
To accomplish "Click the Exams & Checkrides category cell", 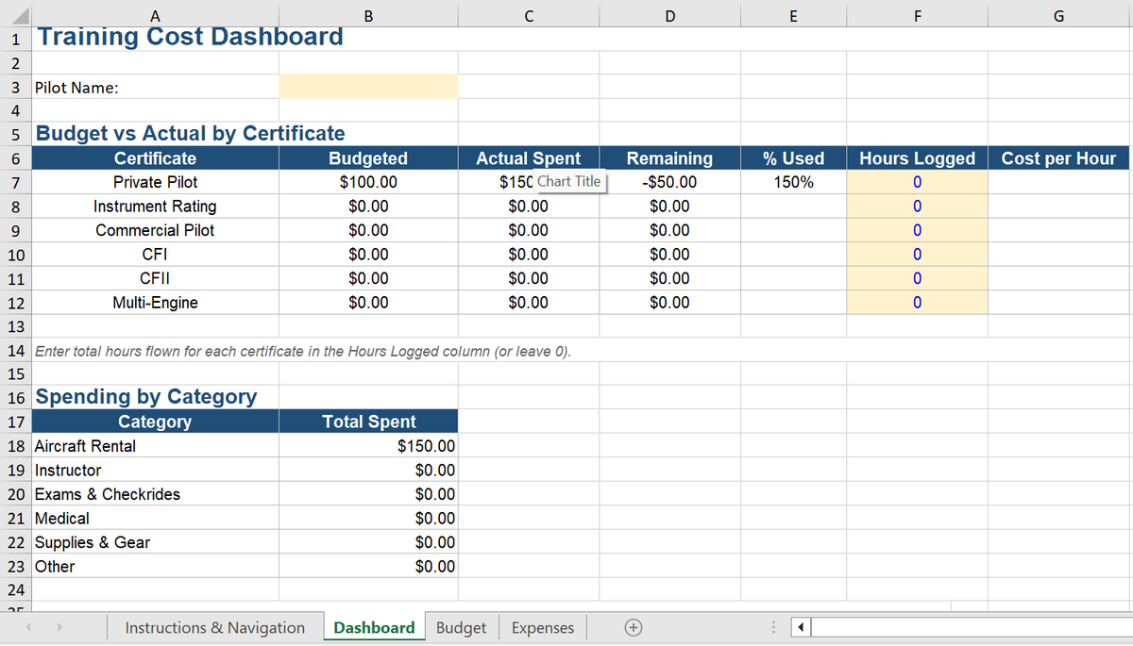I will pos(155,494).
